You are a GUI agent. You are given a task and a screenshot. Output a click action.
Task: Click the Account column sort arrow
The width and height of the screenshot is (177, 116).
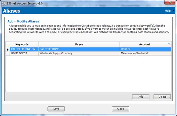(x=169, y=44)
